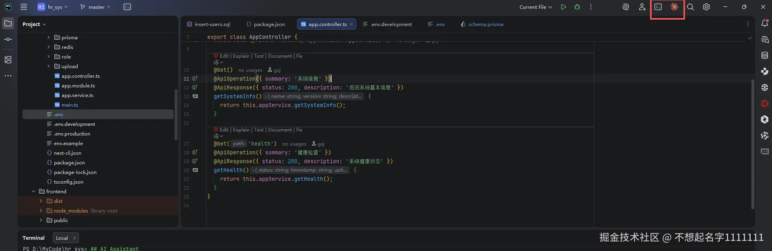Click Fix above the getSystemInfo method
Viewport: 772px width, 251px height.
tap(299, 56)
